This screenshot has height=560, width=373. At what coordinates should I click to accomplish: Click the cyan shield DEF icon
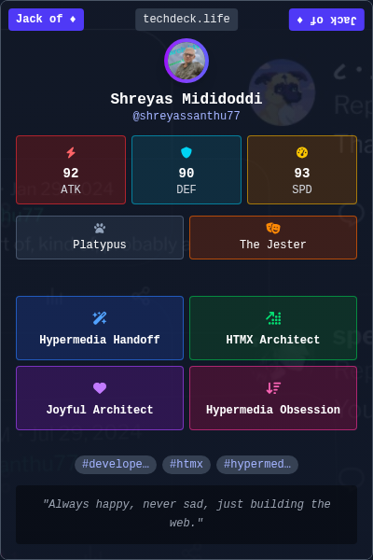pyautogui.click(x=186, y=152)
